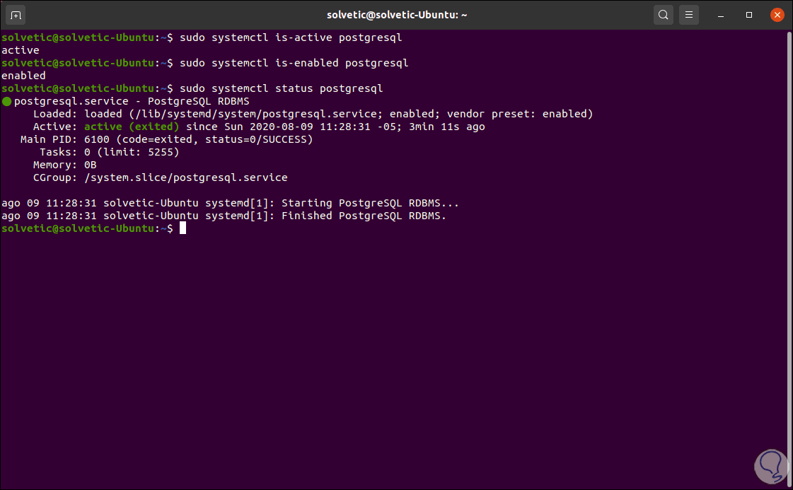Click the solvetic@solvetic-Ubuntu window title
Viewport: 793px width, 490px height.
tap(396, 14)
